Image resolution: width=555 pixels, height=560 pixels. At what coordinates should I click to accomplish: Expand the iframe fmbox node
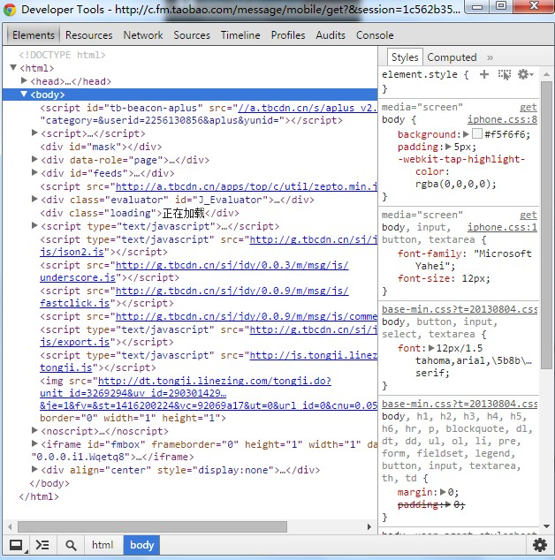click(x=35, y=444)
